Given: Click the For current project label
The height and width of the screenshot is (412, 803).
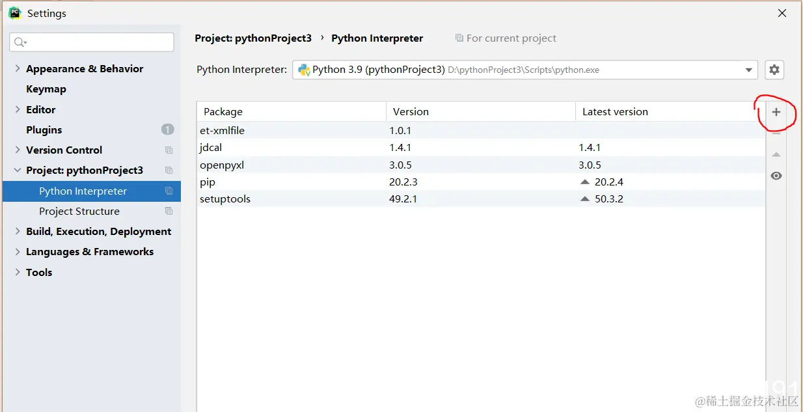Looking at the screenshot, I should coord(511,38).
